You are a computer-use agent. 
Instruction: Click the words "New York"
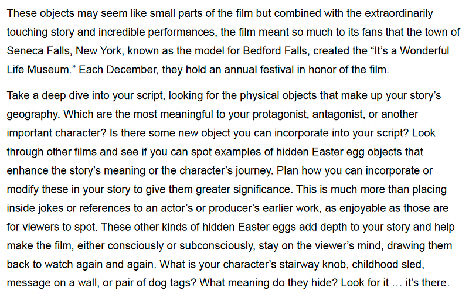tap(99, 51)
